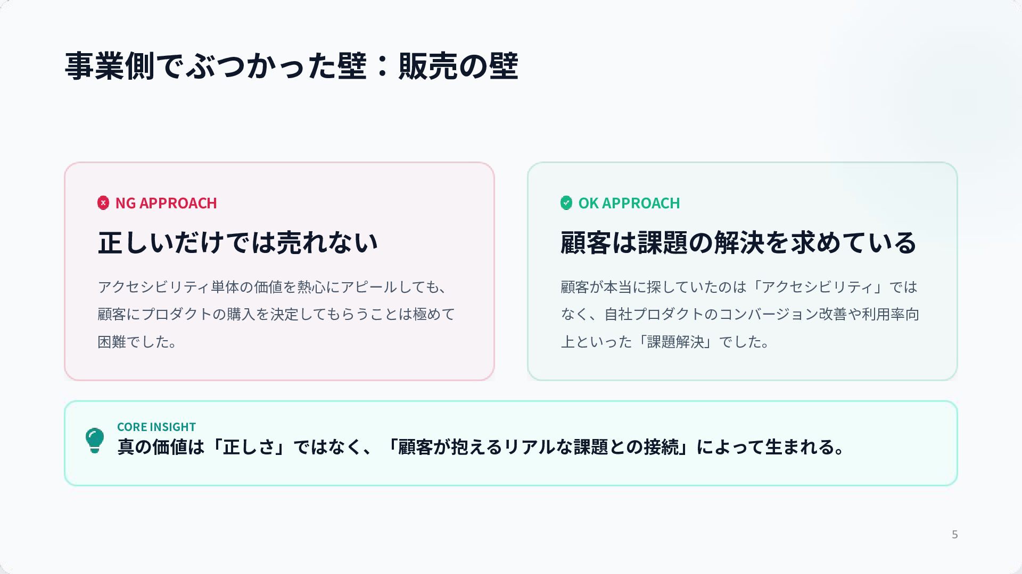Screen dimensions: 1022x574
Task: Select the NG APPROACH label text
Action: (166, 203)
